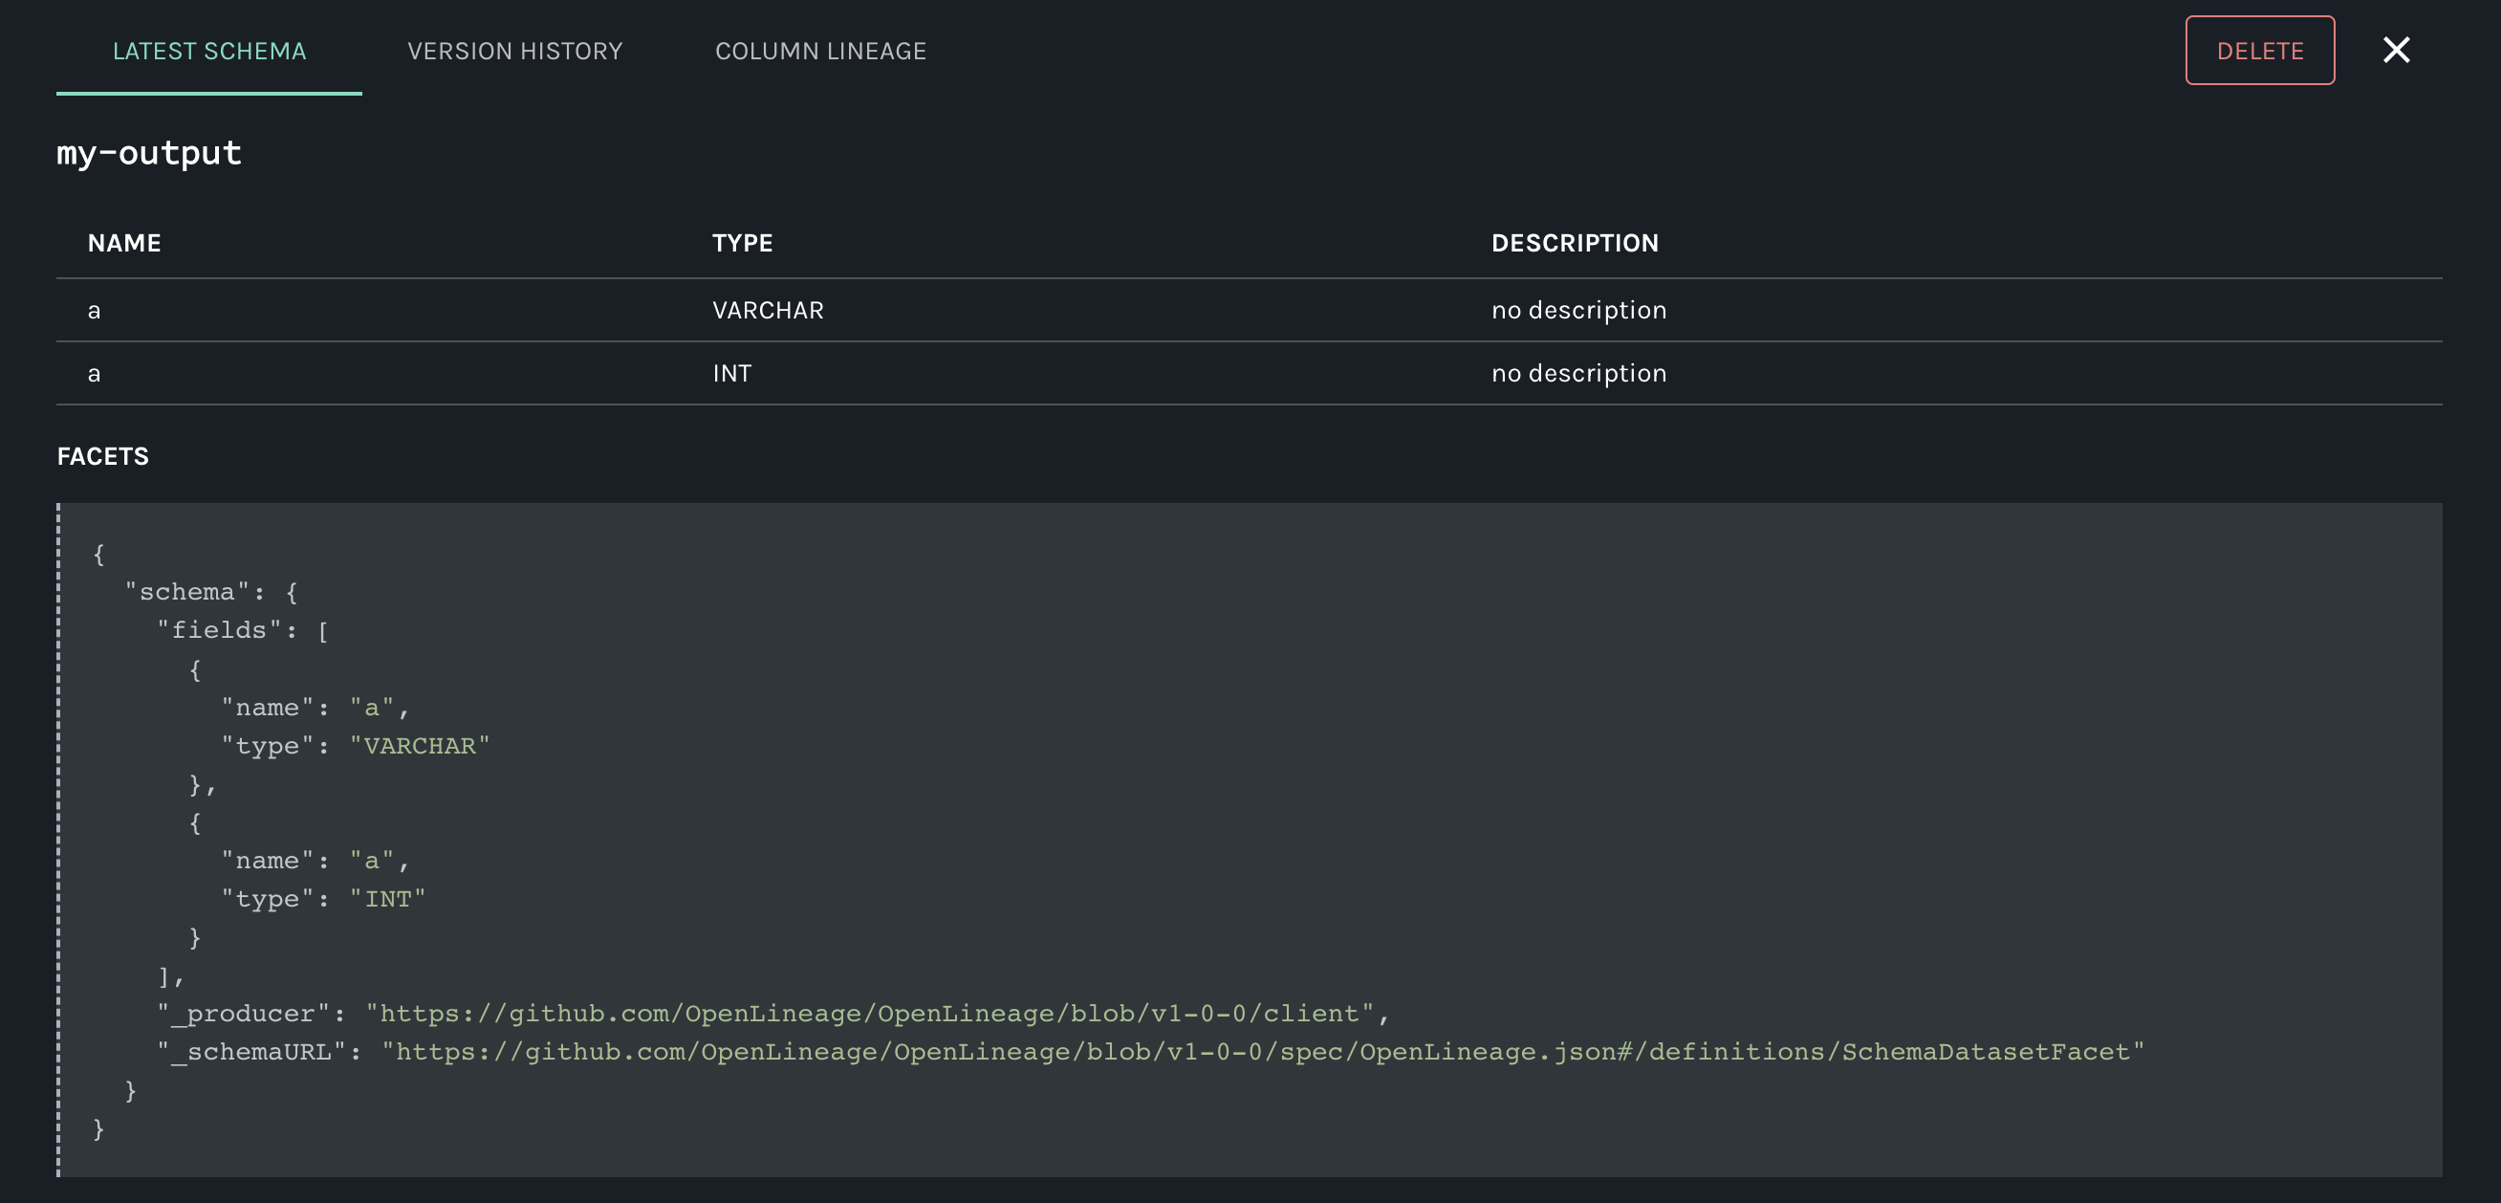This screenshot has width=2501, height=1203.
Task: Click the "INT" string in JSON viewer
Action: pos(387,899)
